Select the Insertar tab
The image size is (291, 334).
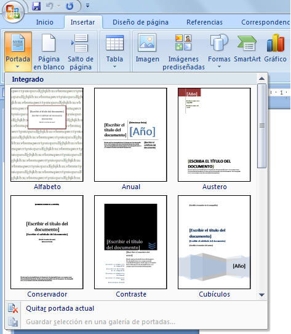pos(83,22)
